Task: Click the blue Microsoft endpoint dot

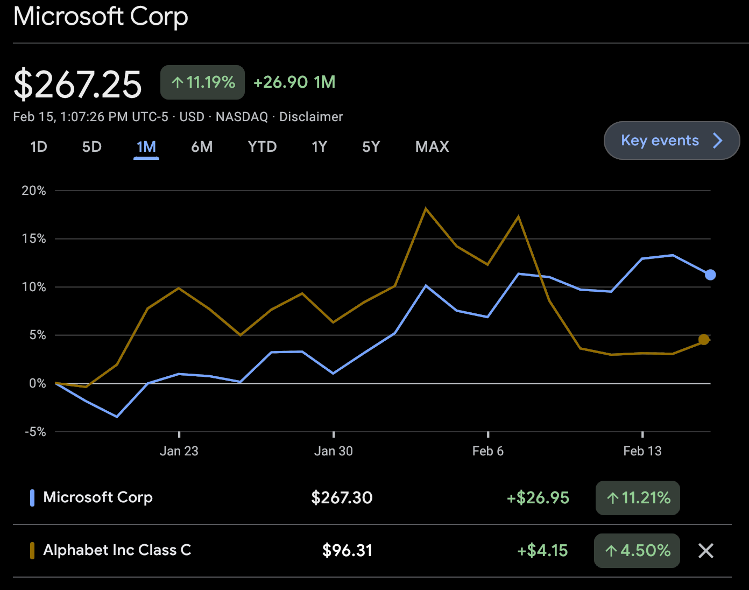Action: pyautogui.click(x=710, y=275)
